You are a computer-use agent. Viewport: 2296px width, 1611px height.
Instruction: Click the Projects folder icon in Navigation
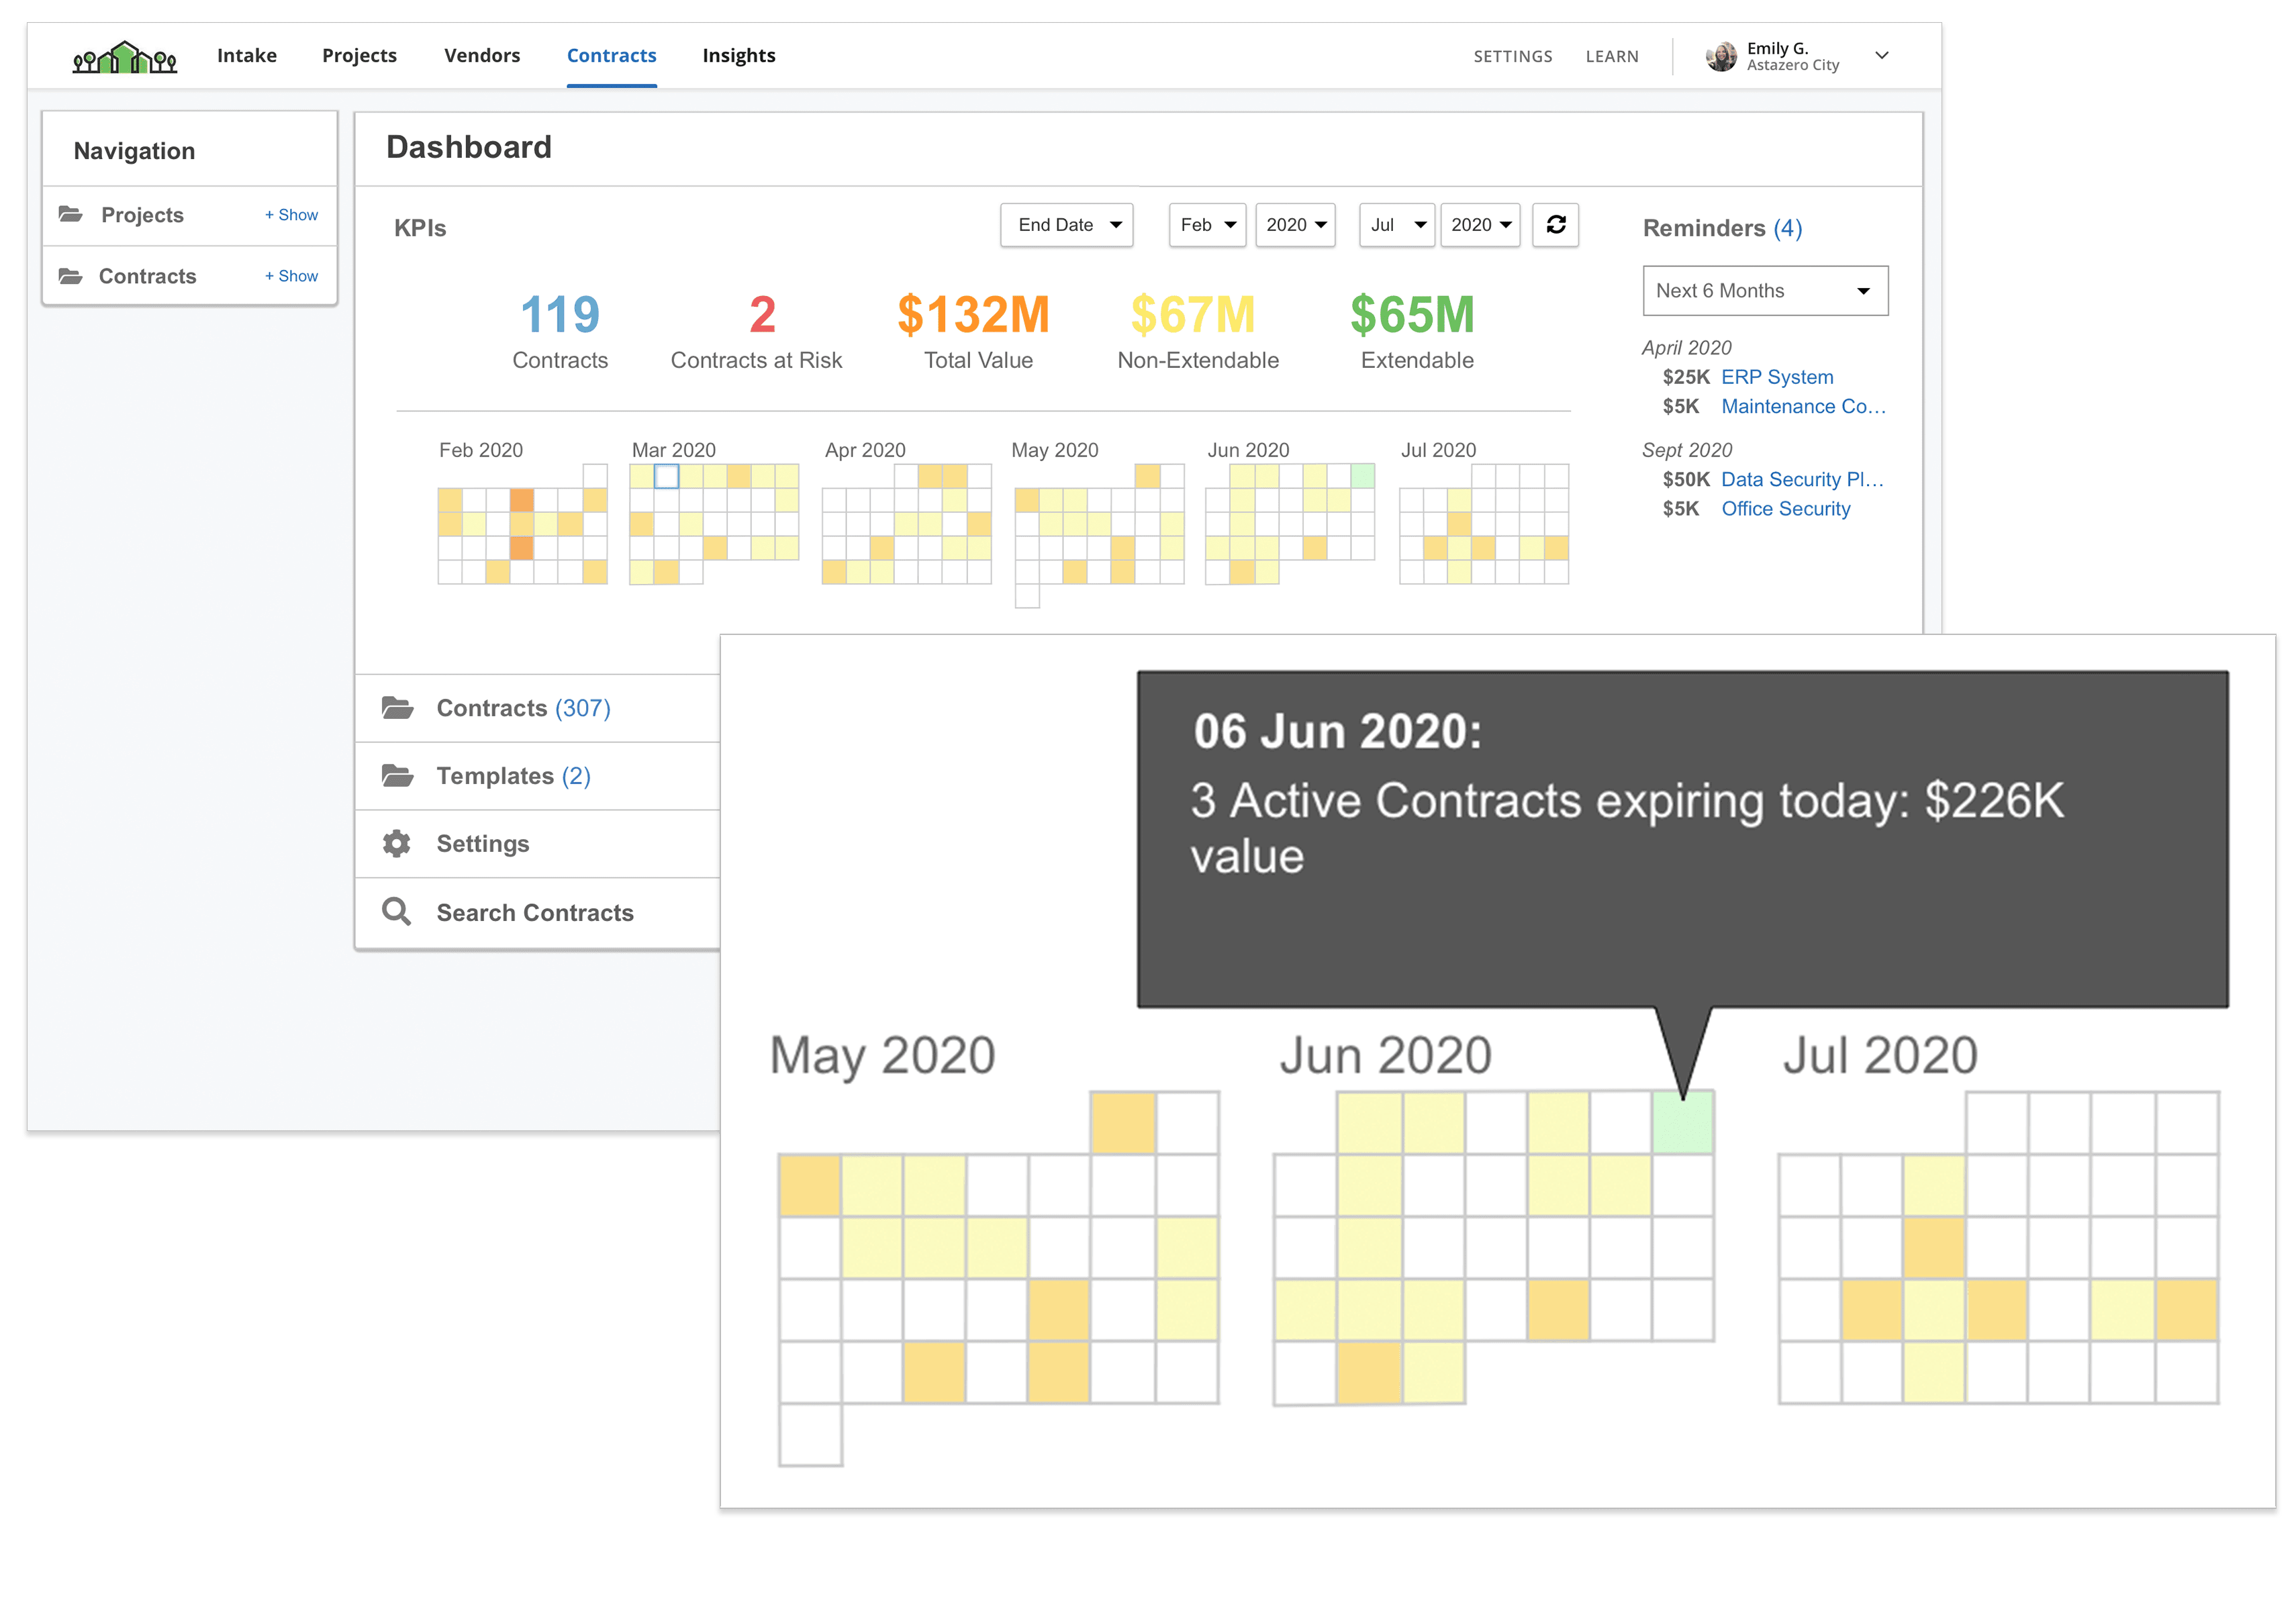[x=72, y=214]
